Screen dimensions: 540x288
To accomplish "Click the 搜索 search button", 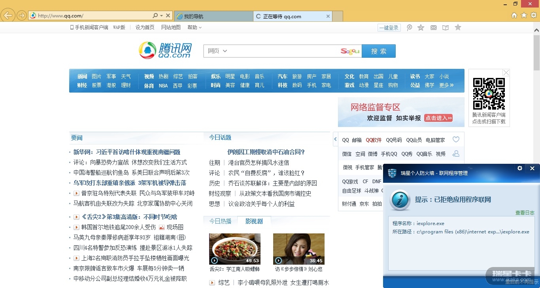I will pos(379,51).
